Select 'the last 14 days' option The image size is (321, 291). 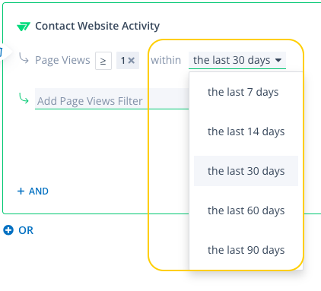point(246,131)
